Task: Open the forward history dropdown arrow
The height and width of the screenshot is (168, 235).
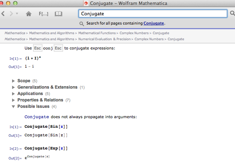Action: 17,14
